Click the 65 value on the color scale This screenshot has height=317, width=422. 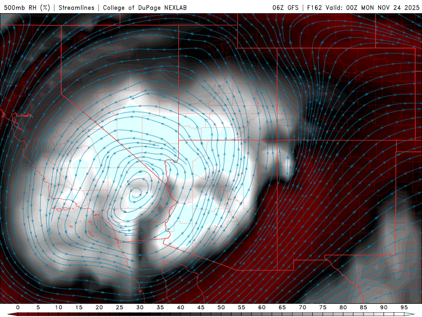[282, 307]
